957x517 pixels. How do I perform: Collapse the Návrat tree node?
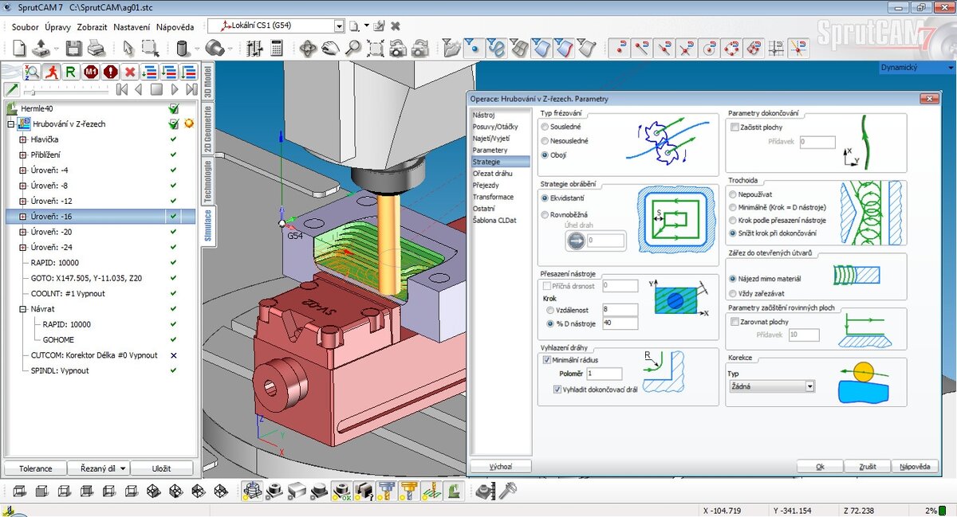point(22,309)
